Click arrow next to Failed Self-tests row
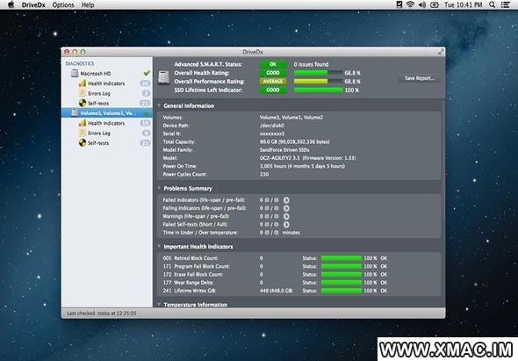 click(286, 225)
